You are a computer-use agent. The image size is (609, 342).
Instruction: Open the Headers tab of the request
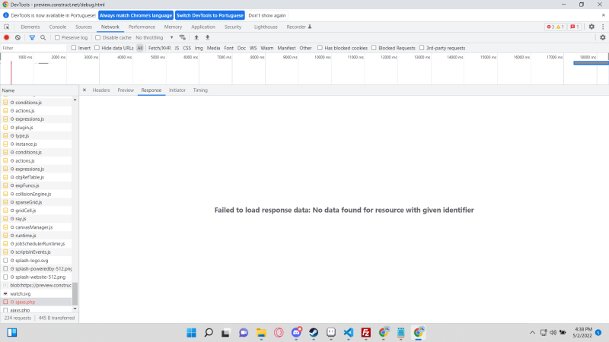(101, 90)
